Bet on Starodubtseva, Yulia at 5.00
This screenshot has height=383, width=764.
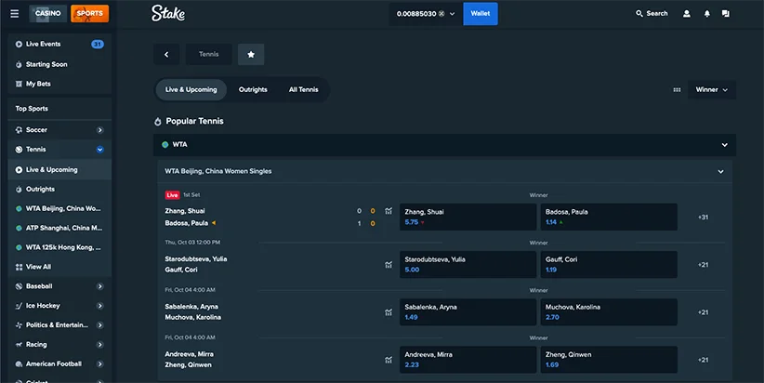(468, 265)
